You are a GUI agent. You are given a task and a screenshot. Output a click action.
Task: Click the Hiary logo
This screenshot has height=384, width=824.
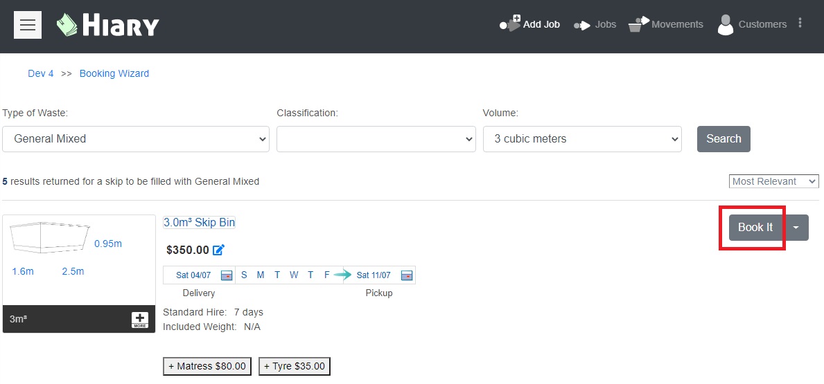point(107,25)
